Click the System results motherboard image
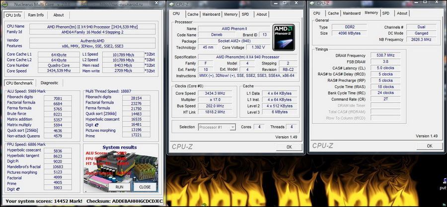This screenshot has width=447, height=207. point(121,168)
